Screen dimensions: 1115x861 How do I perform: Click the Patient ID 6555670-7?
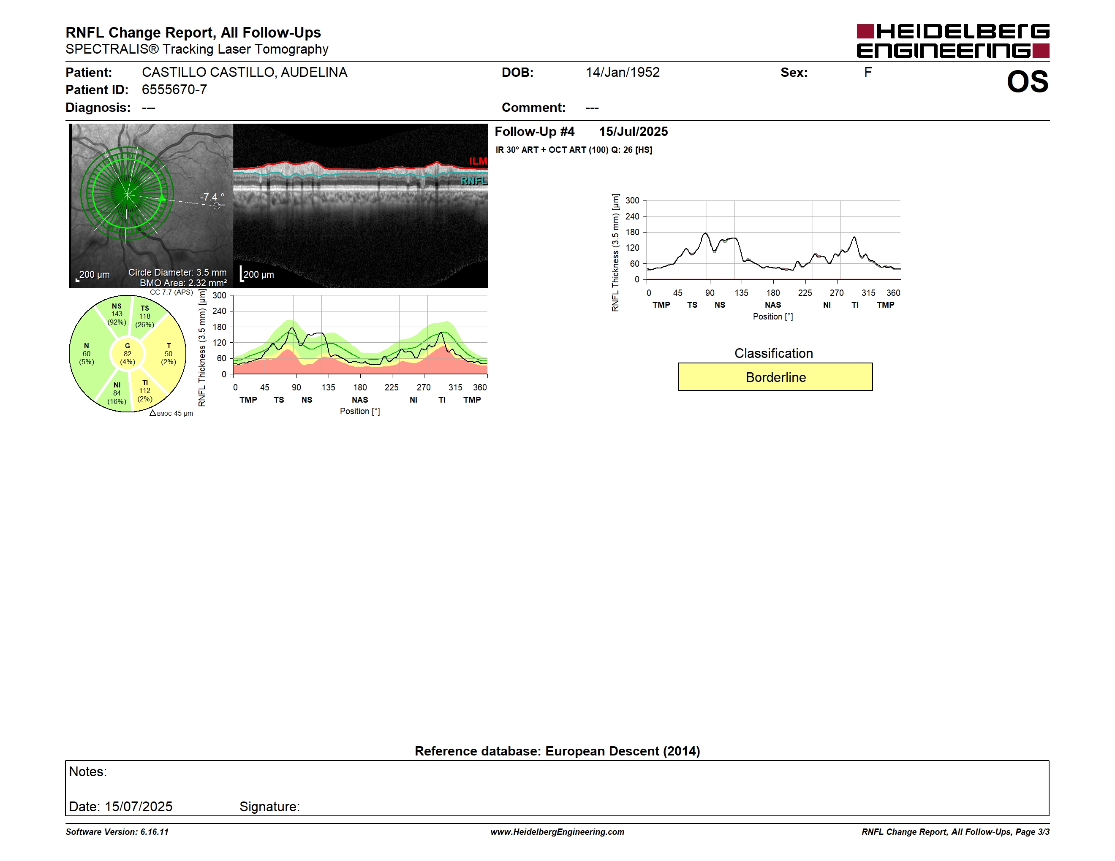(x=174, y=90)
